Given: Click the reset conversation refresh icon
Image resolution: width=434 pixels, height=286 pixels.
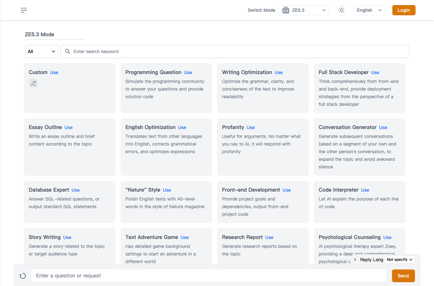Looking at the screenshot, I should click(x=23, y=276).
